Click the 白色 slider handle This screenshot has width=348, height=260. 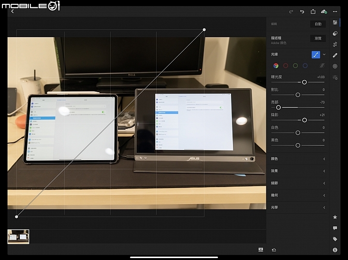pos(298,133)
